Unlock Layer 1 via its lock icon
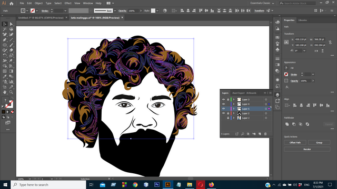This screenshot has height=189, width=337. click(x=228, y=118)
